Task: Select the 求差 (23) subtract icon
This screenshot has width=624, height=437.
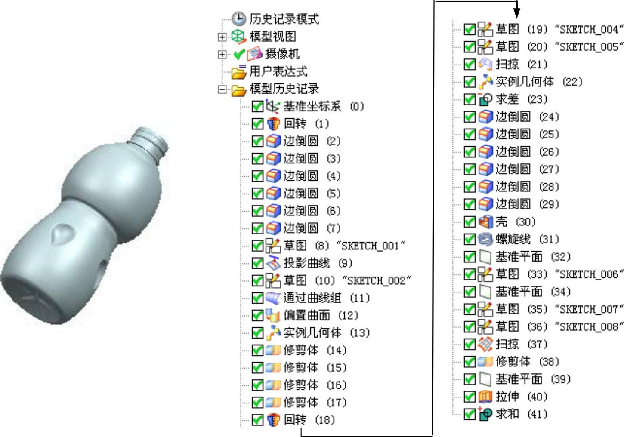Action: (x=485, y=99)
